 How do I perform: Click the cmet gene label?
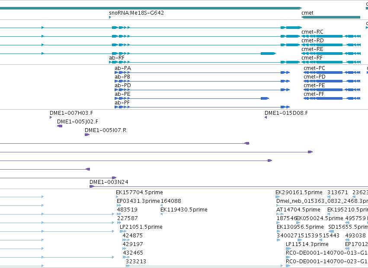[x=307, y=13]
